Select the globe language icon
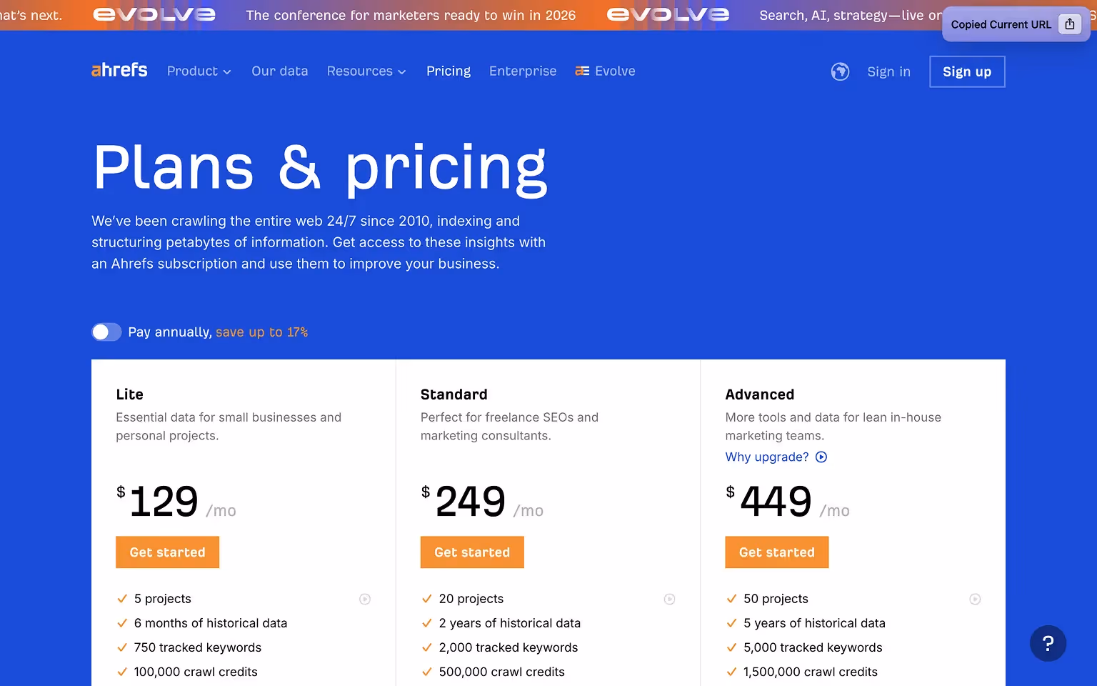Image resolution: width=1097 pixels, height=686 pixels. coord(841,71)
